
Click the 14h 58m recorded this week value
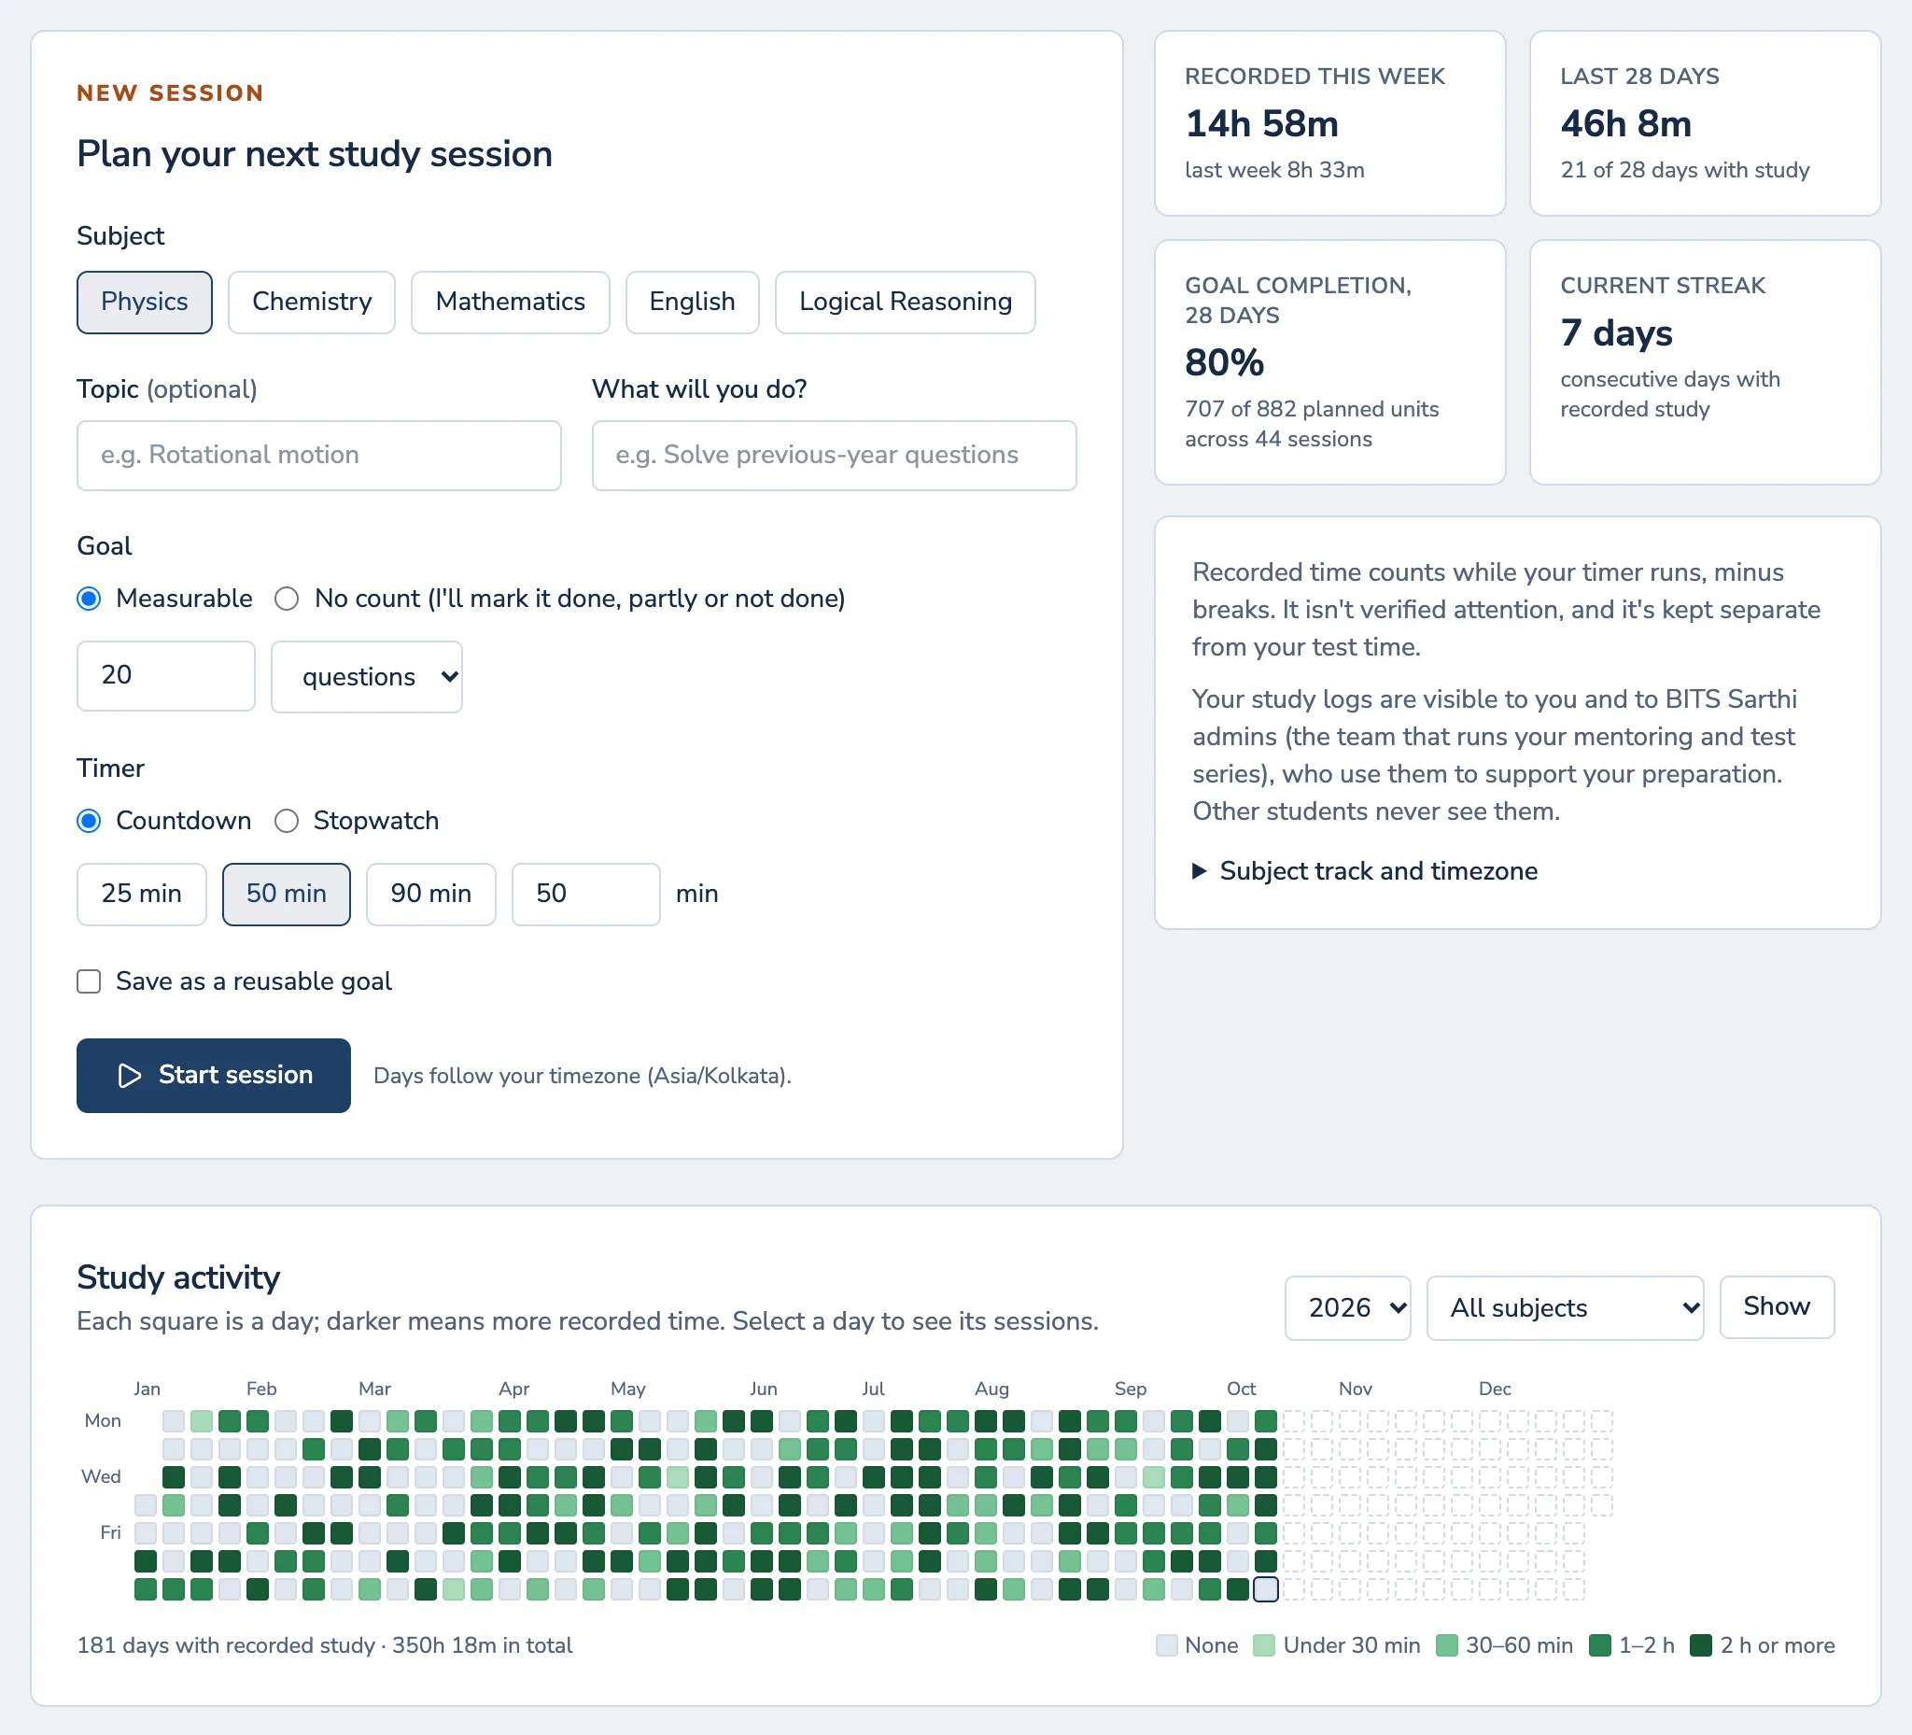(x=1261, y=124)
